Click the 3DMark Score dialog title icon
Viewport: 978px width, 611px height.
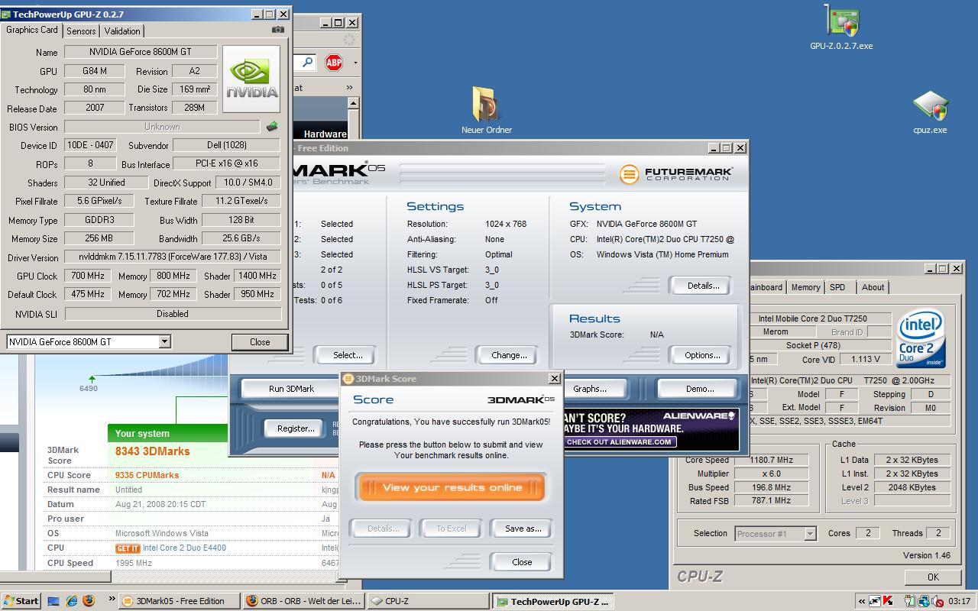tap(348, 379)
